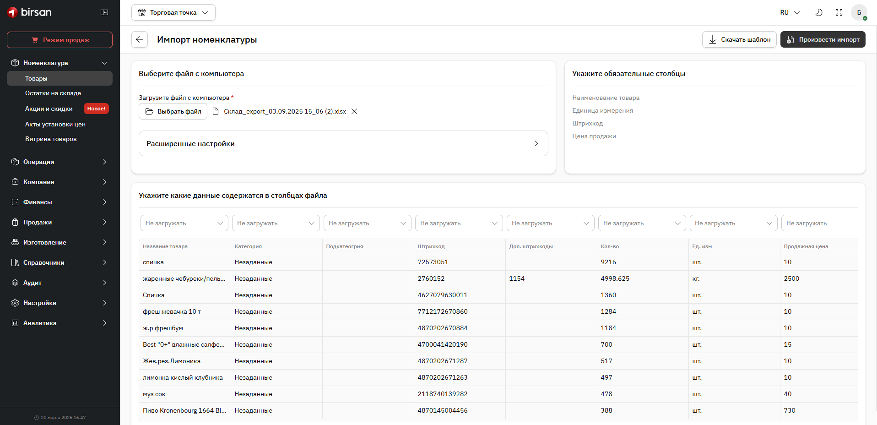Open user profile avatar
This screenshot has width=877, height=425.
[x=859, y=12]
